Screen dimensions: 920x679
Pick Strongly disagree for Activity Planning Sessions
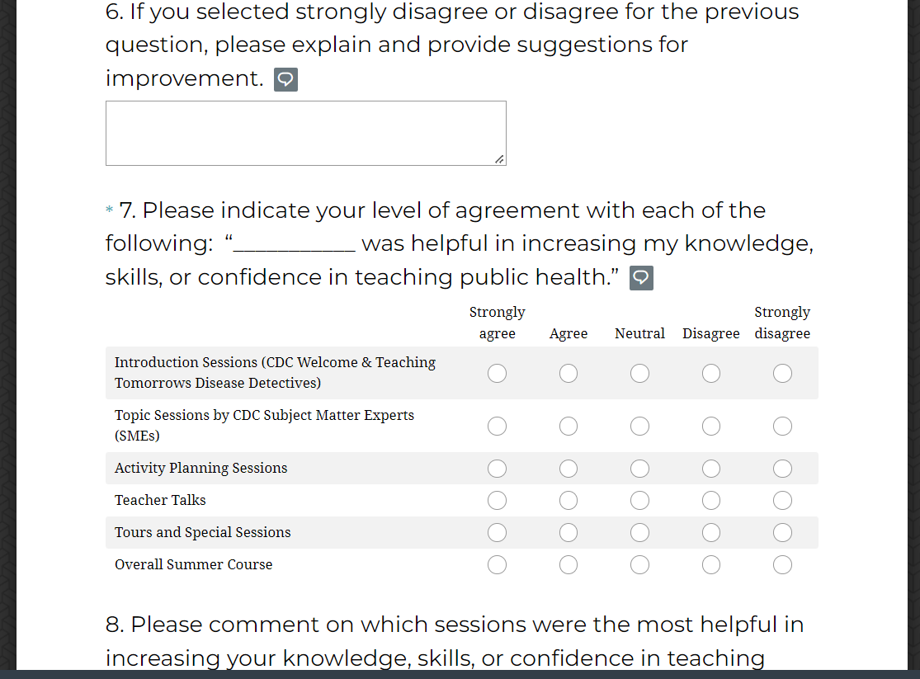coord(782,469)
